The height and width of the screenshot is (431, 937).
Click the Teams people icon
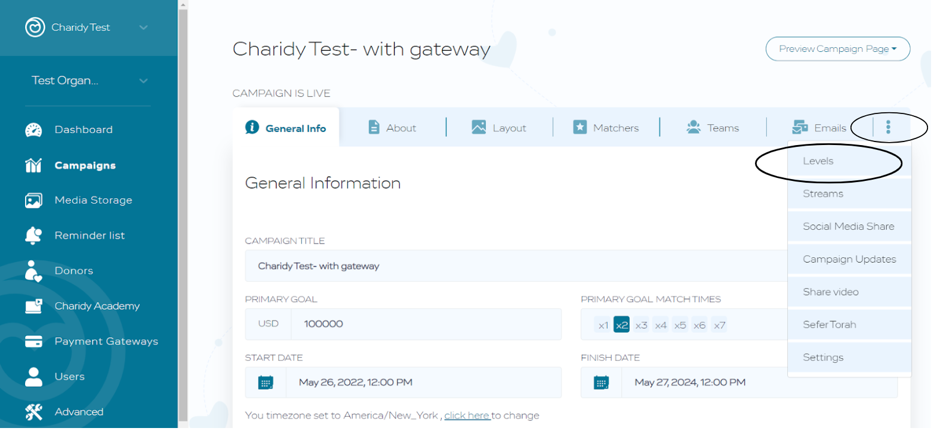pyautogui.click(x=693, y=127)
